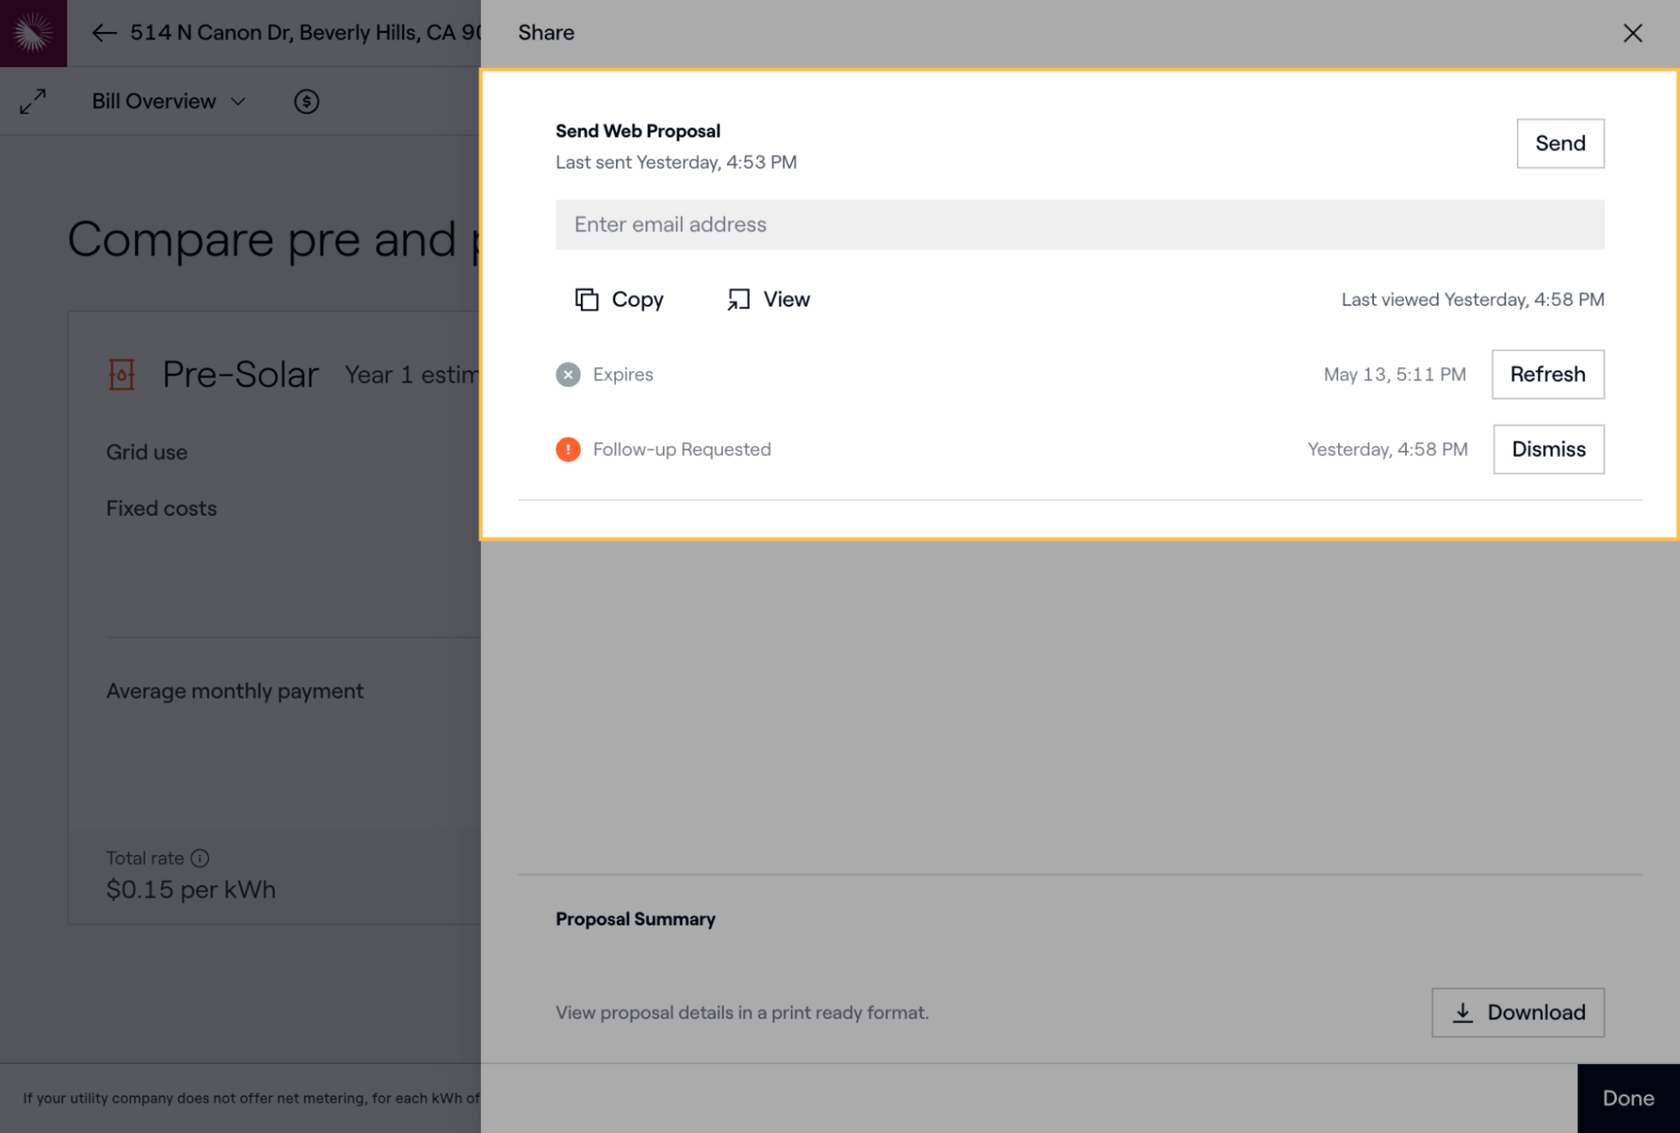Download the proposal summary
This screenshot has height=1133, width=1680.
point(1517,1012)
